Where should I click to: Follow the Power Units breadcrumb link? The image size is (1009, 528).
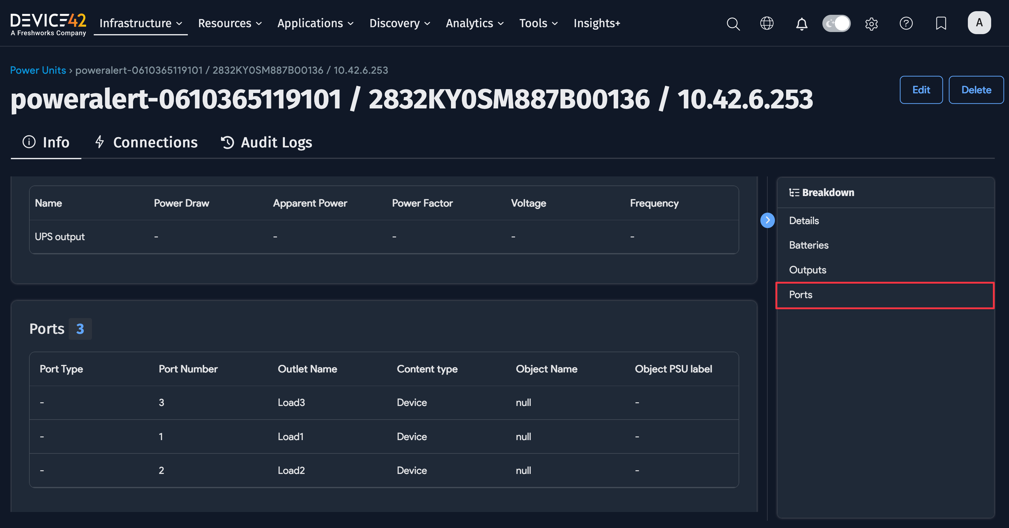point(38,70)
